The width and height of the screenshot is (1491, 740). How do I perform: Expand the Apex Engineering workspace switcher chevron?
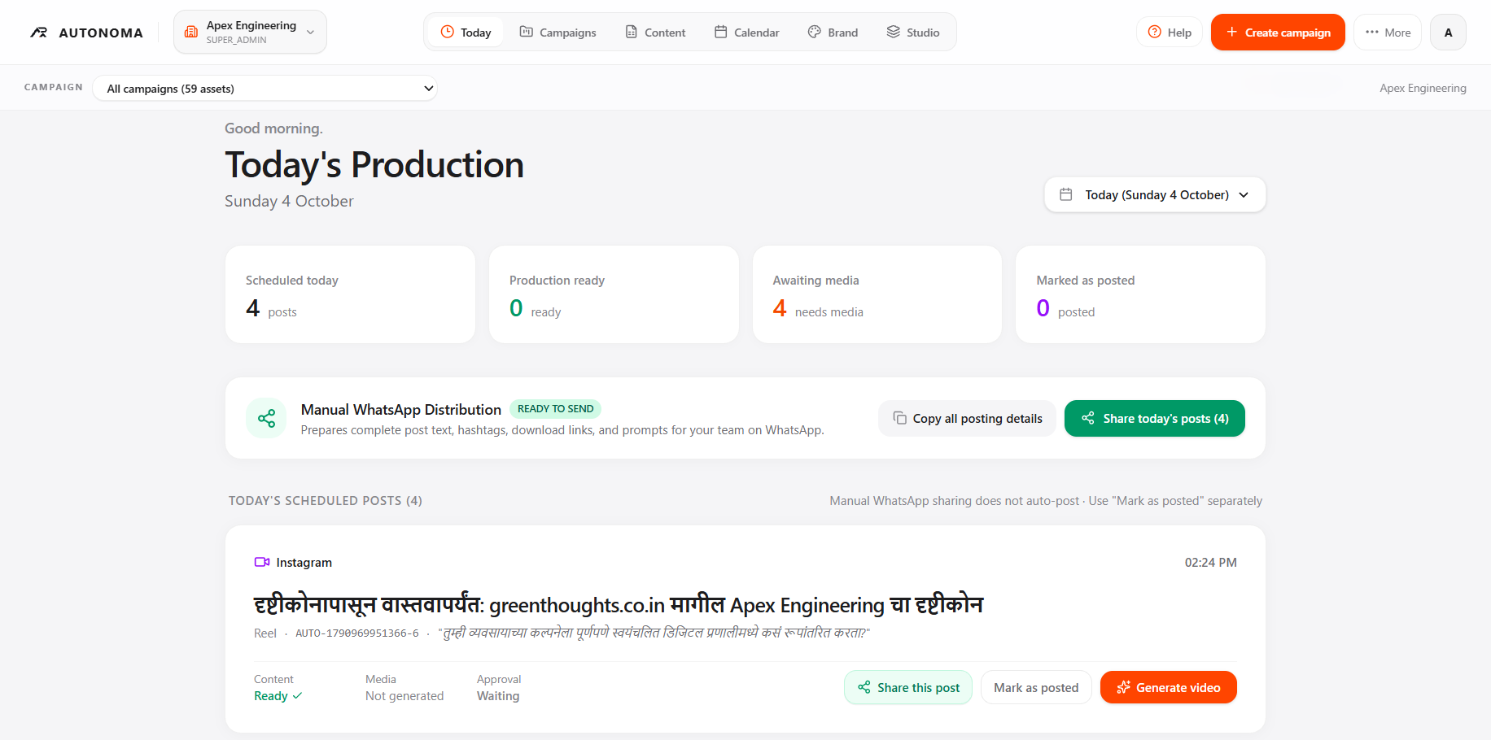tap(310, 32)
